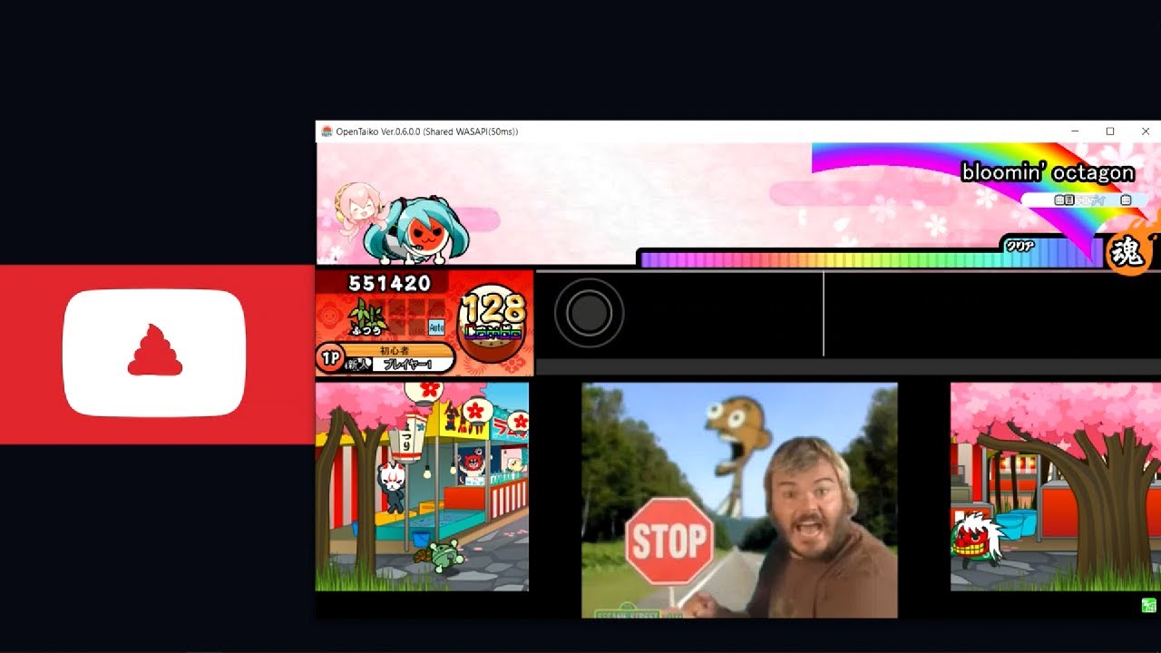Click the rainbow soul gauge bar
This screenshot has width=1161, height=653.
coord(871,259)
